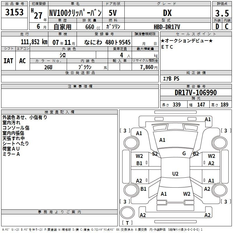Select height value 189
Screen dimensions: 233x233
click(224, 105)
